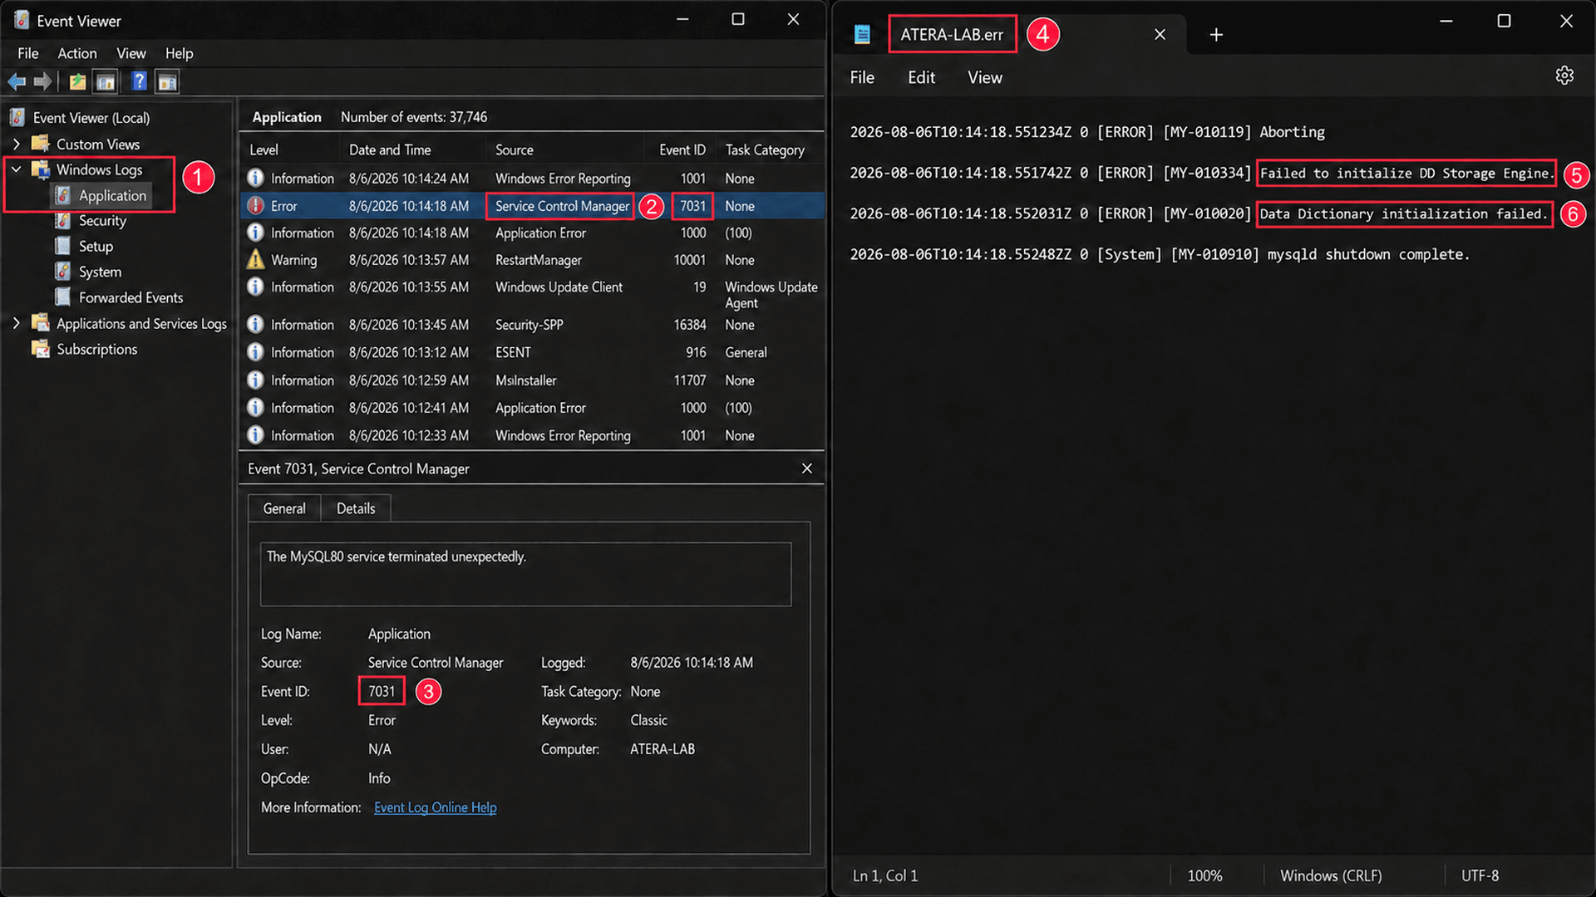This screenshot has width=1596, height=897.
Task: Click the UTF-8 encoding in Notepad status bar
Action: tap(1480, 875)
